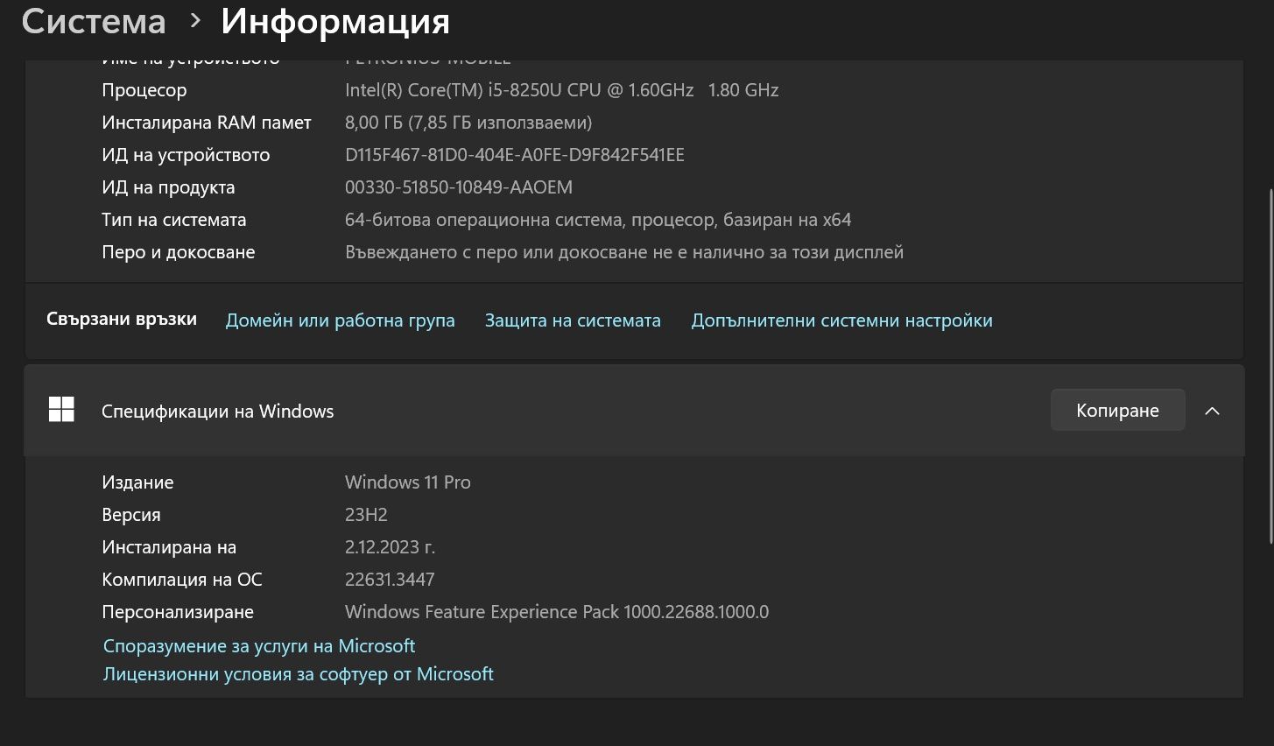Select the edition value Windows 11 Pro
Image resolution: width=1274 pixels, height=746 pixels.
click(408, 482)
